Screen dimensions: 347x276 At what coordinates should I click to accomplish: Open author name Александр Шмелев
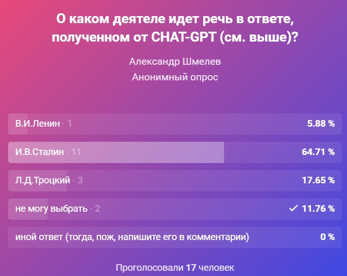[175, 61]
